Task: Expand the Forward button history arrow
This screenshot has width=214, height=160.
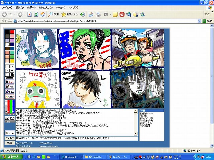Action: (24, 14)
